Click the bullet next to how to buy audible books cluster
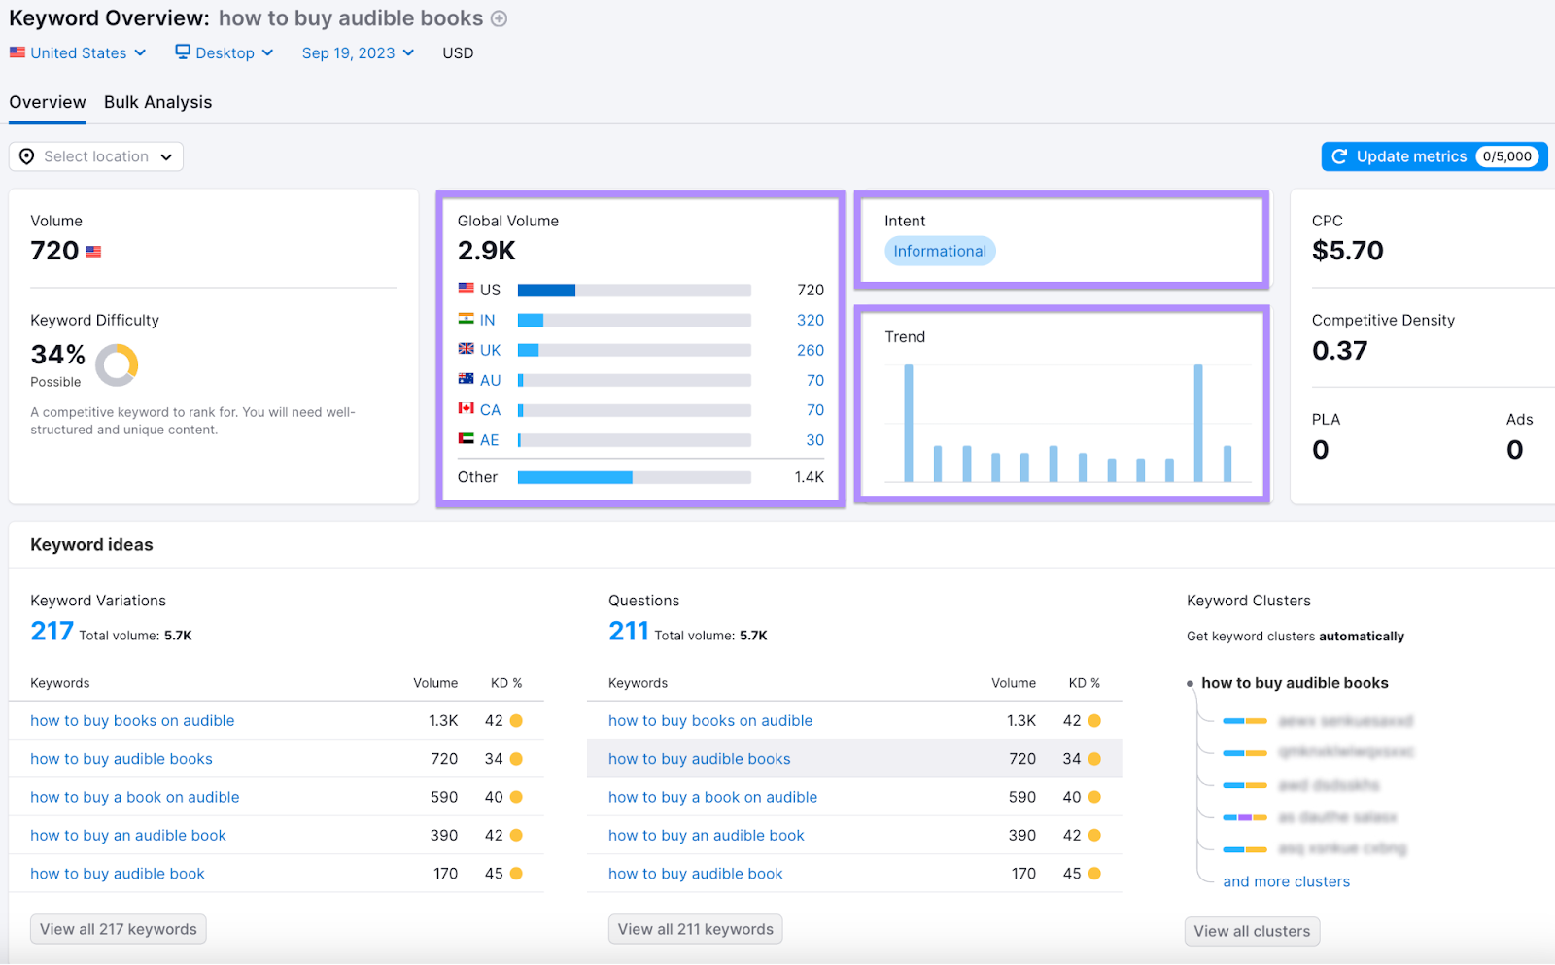The image size is (1555, 965). [1192, 683]
